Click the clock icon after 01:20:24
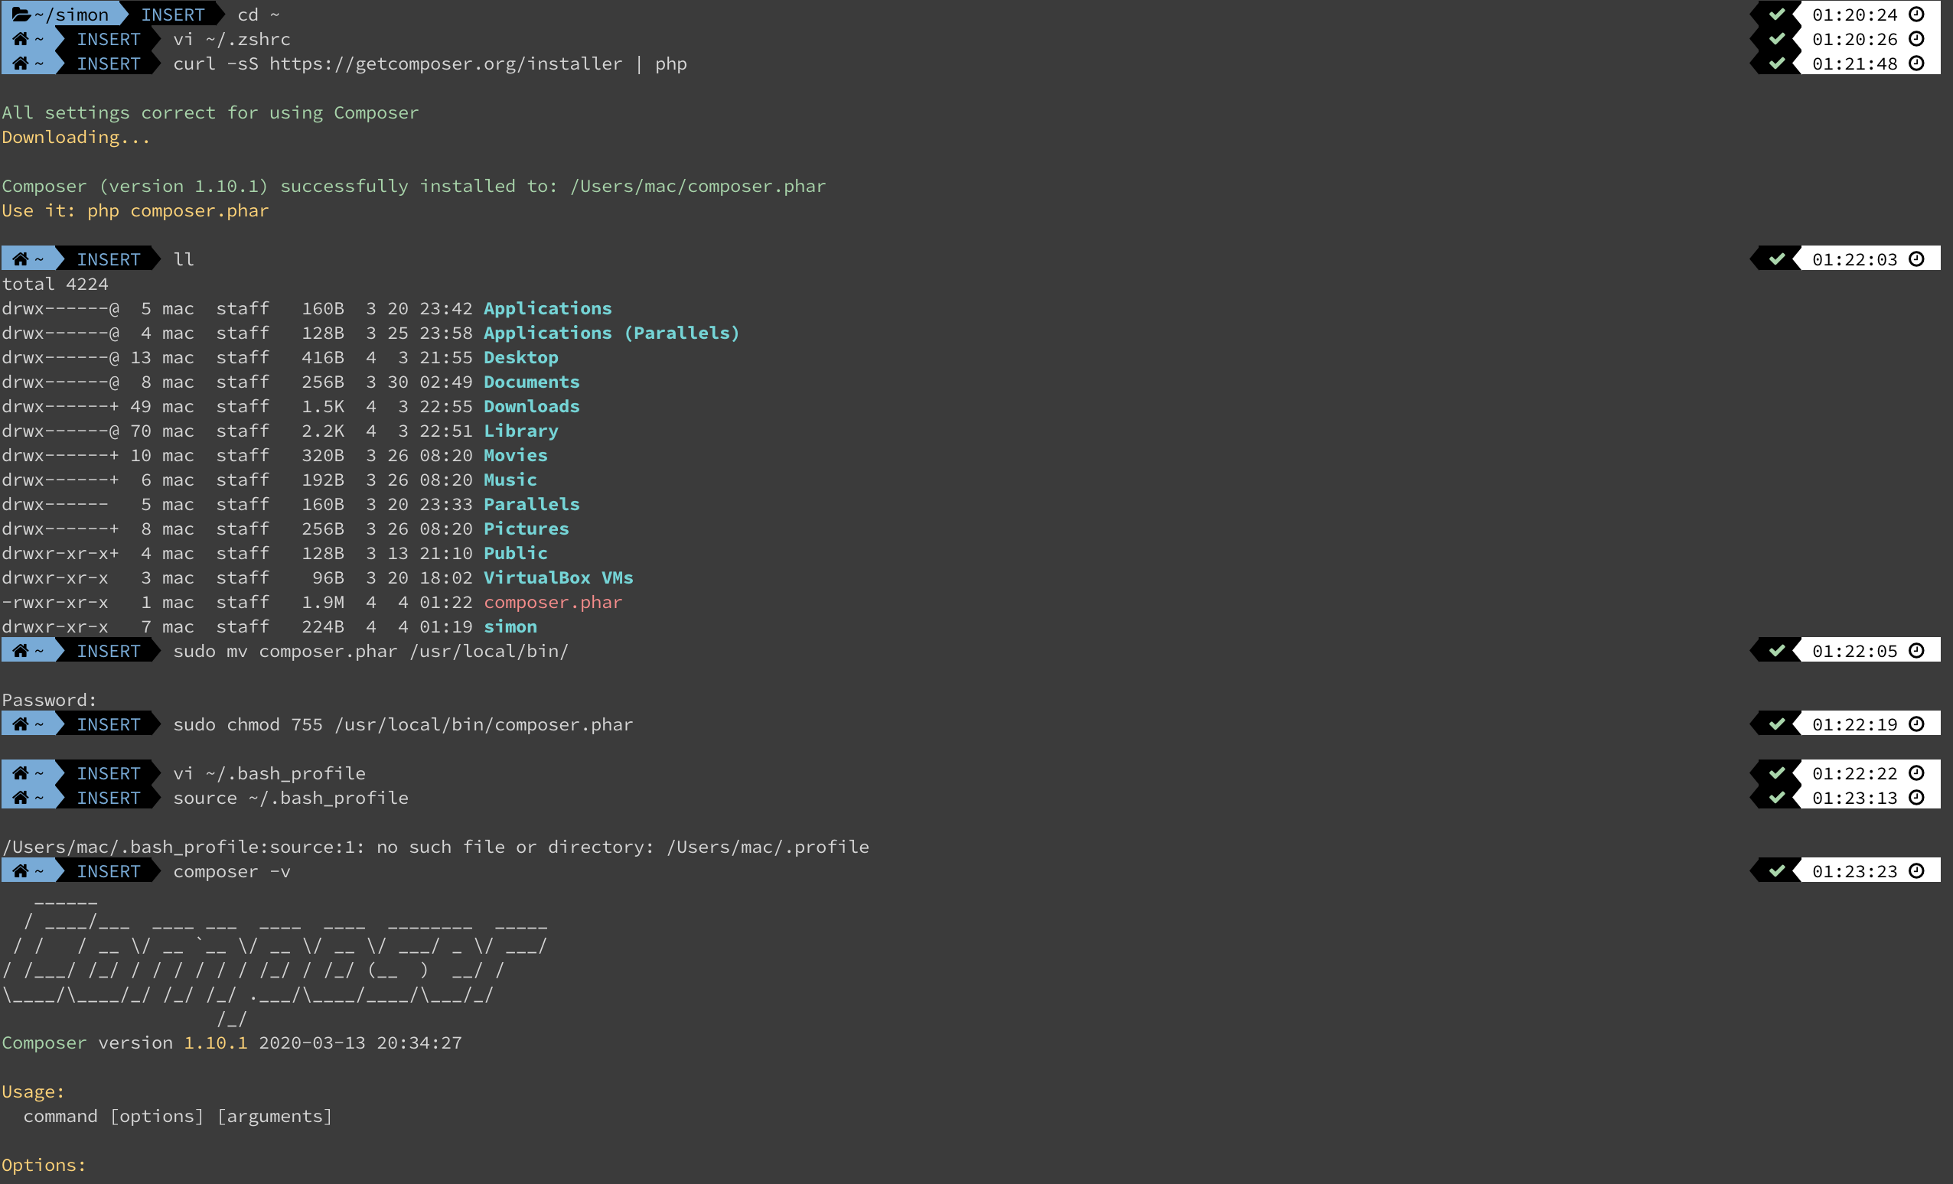This screenshot has height=1184, width=1953. (1916, 15)
